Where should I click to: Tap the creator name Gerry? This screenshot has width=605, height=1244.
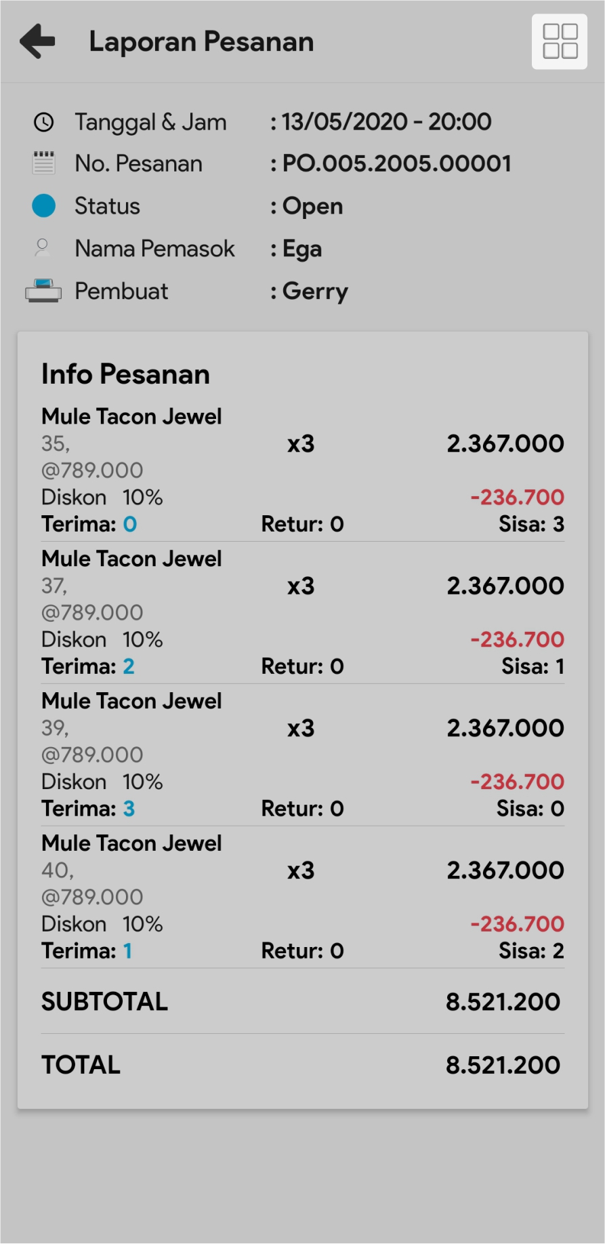(x=315, y=292)
